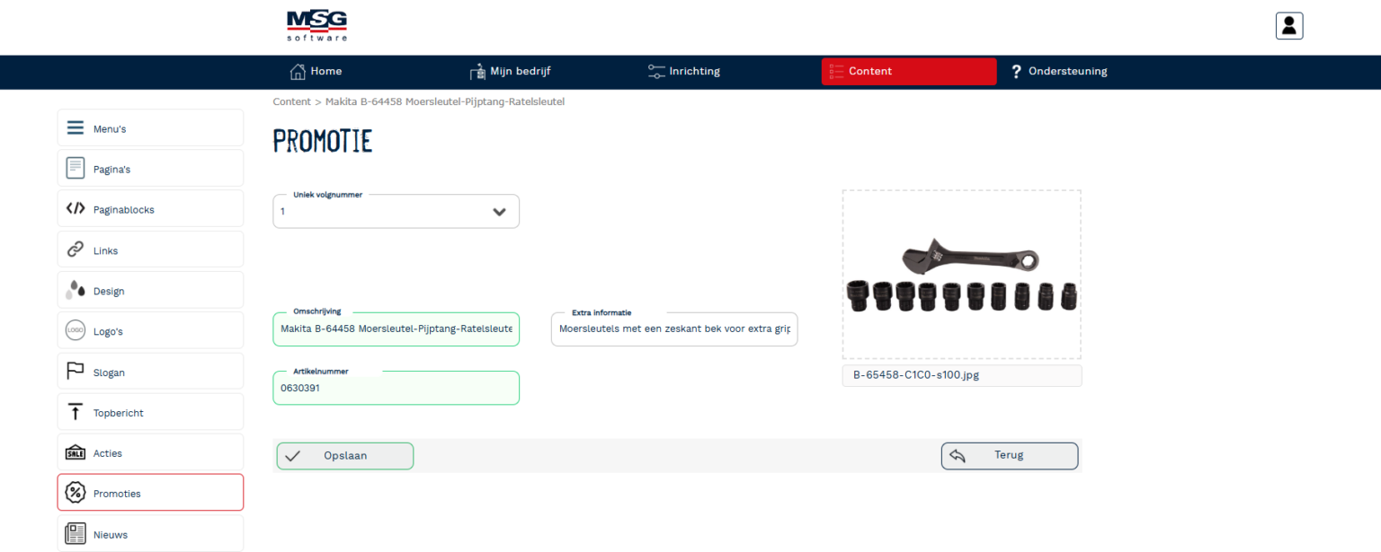Open the user account profile icon
Screen dimensions: 1381x552
(x=1289, y=26)
